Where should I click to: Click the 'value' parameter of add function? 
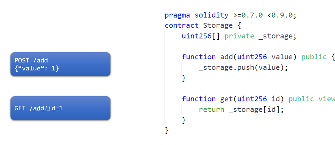pos(282,57)
